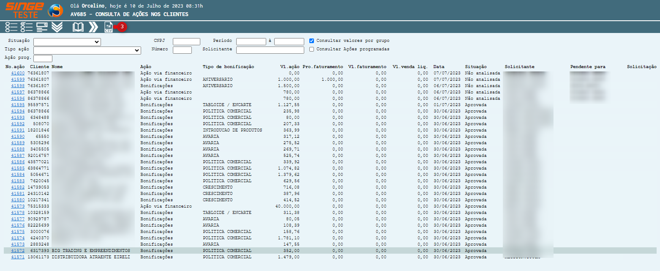Click into the CNPJ input field

coord(186,41)
